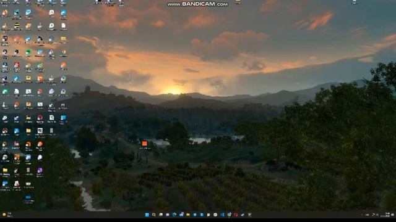The height and width of the screenshot is (222, 396).
Task: Open the Steam icon on taskbar
Action: pos(243,215)
